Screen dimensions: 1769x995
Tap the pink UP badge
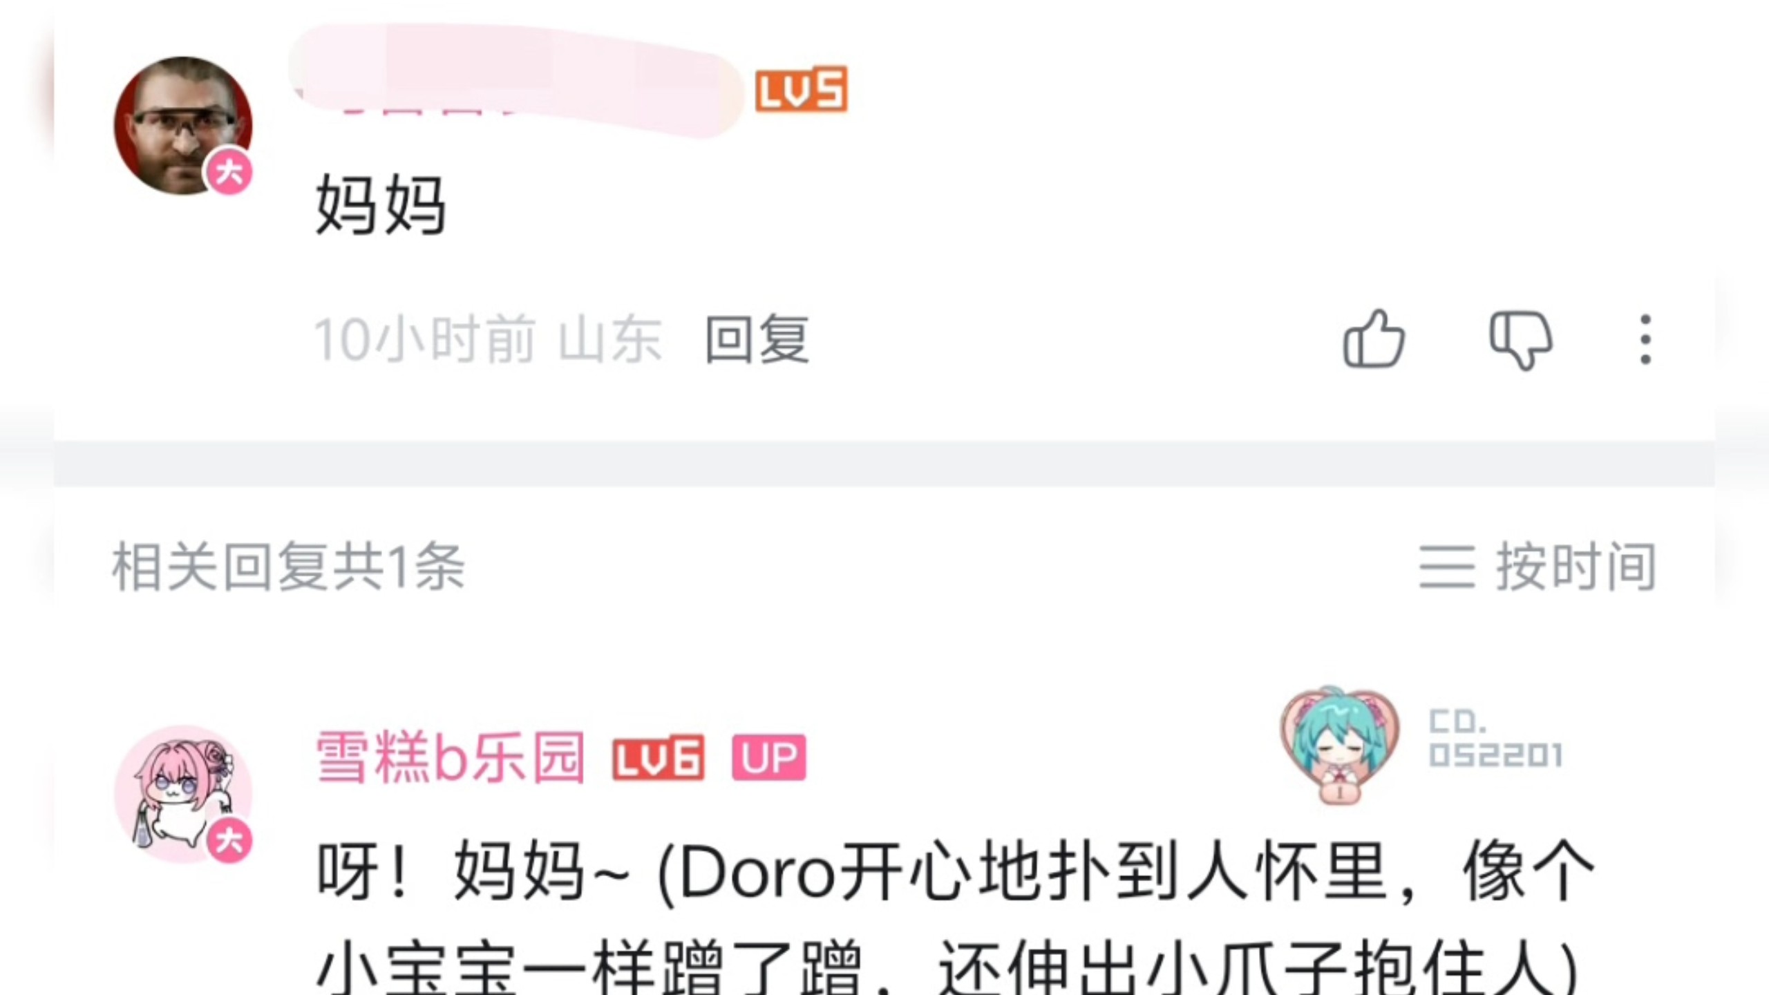point(769,757)
